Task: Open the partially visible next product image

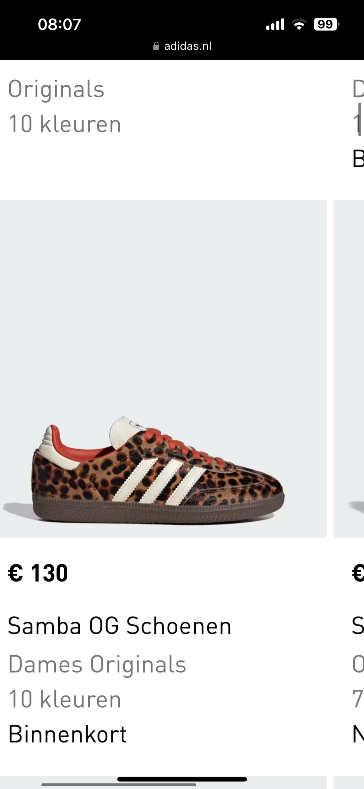Action: (x=349, y=369)
